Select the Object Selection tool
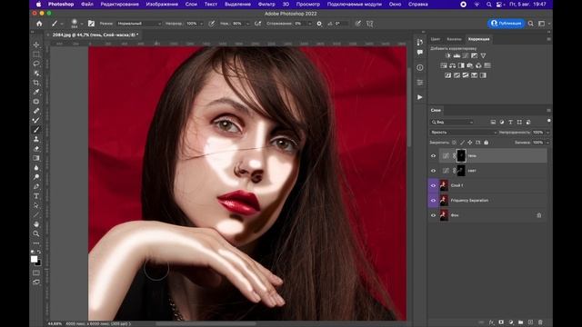The width and height of the screenshot is (582, 327). coord(36,73)
